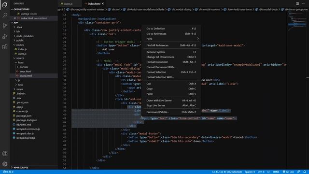This screenshot has width=309, height=174.
Task: Expand the node_modules folder
Action: (25, 36)
